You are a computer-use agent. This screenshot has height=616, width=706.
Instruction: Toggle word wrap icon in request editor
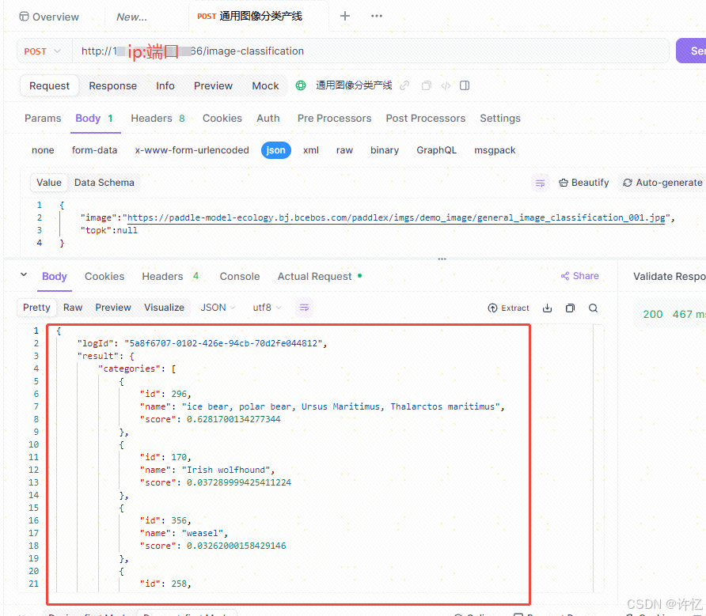[540, 183]
